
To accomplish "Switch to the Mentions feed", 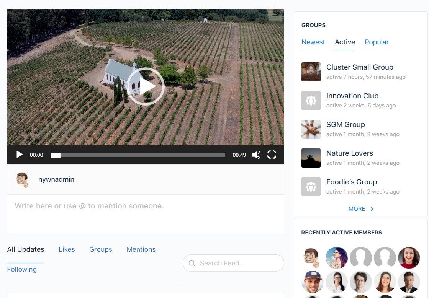I will 141,249.
